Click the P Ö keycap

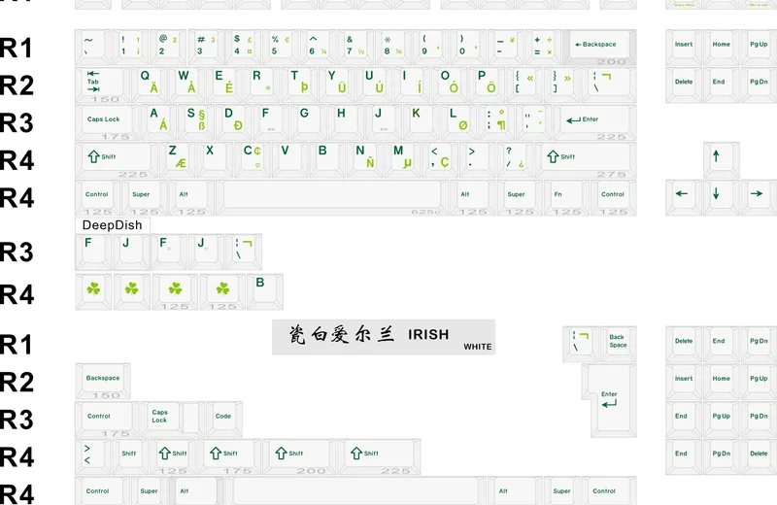point(488,84)
